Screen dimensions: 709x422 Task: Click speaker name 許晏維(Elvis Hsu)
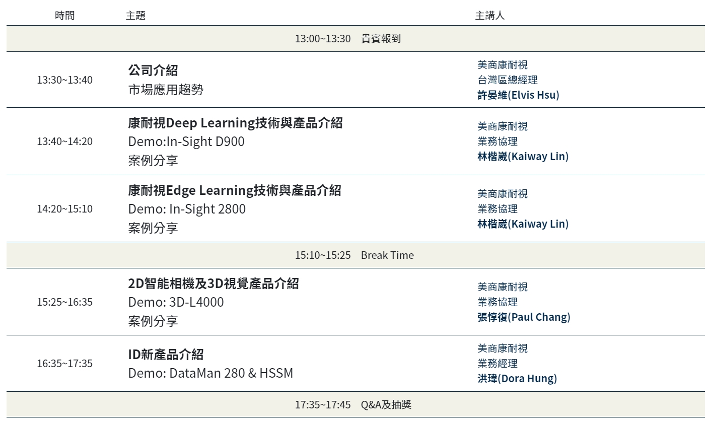click(x=518, y=95)
